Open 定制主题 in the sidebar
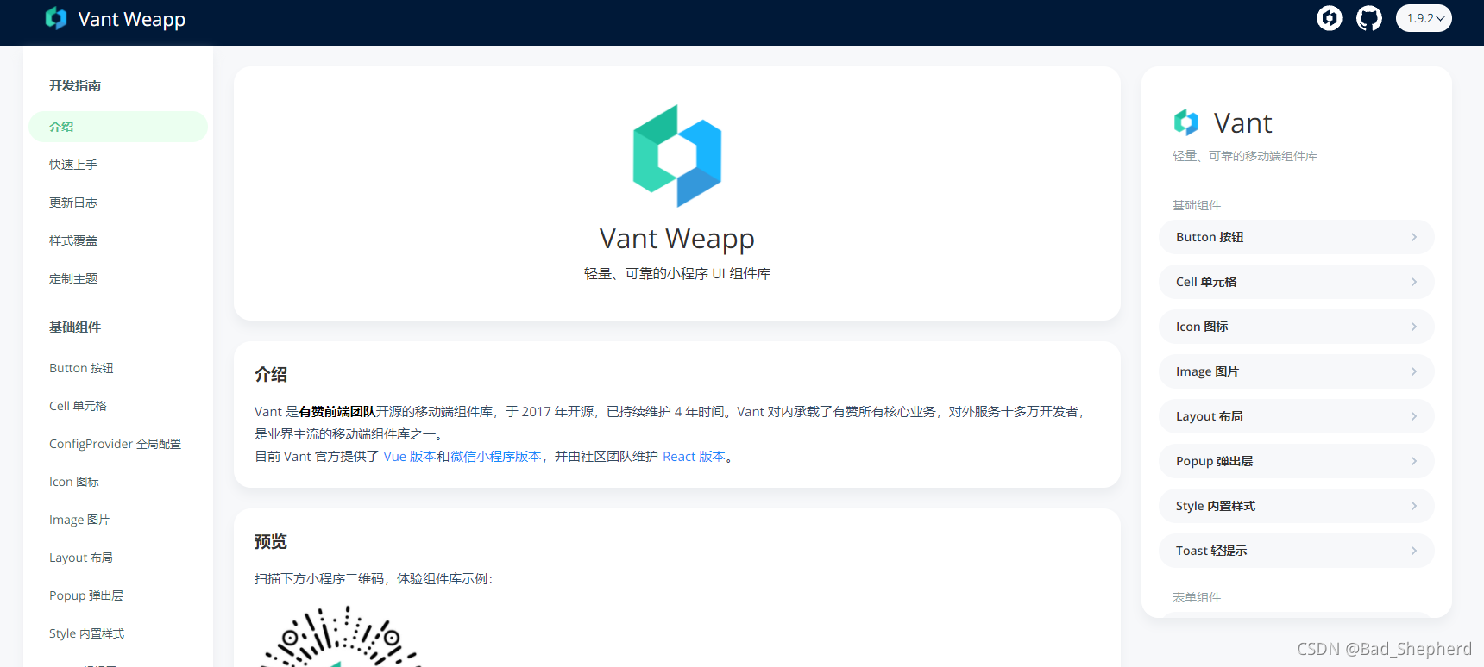The width and height of the screenshot is (1484, 667). pos(73,278)
